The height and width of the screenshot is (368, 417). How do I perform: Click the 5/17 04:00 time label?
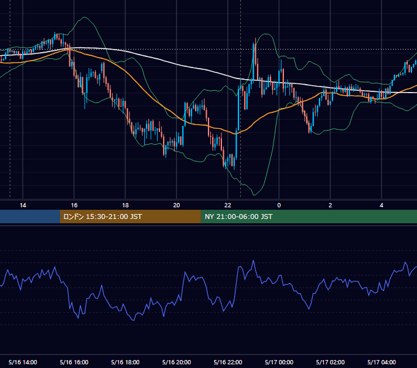pos(381,362)
